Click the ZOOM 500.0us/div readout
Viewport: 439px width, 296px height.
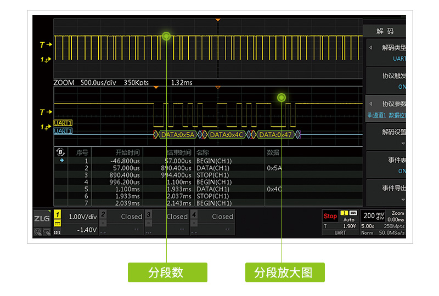pos(85,83)
